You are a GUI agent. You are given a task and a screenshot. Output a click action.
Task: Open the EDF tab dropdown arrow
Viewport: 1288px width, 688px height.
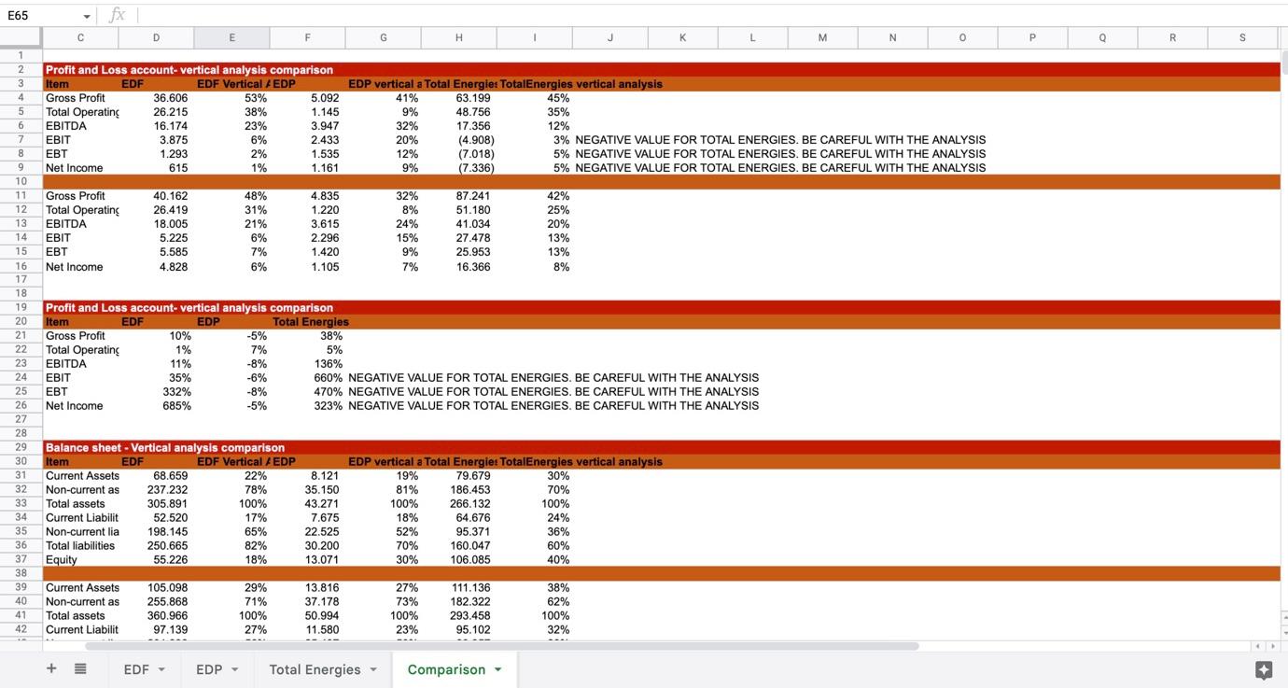point(161,669)
